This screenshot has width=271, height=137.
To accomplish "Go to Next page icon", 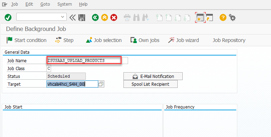I will point(177,17).
